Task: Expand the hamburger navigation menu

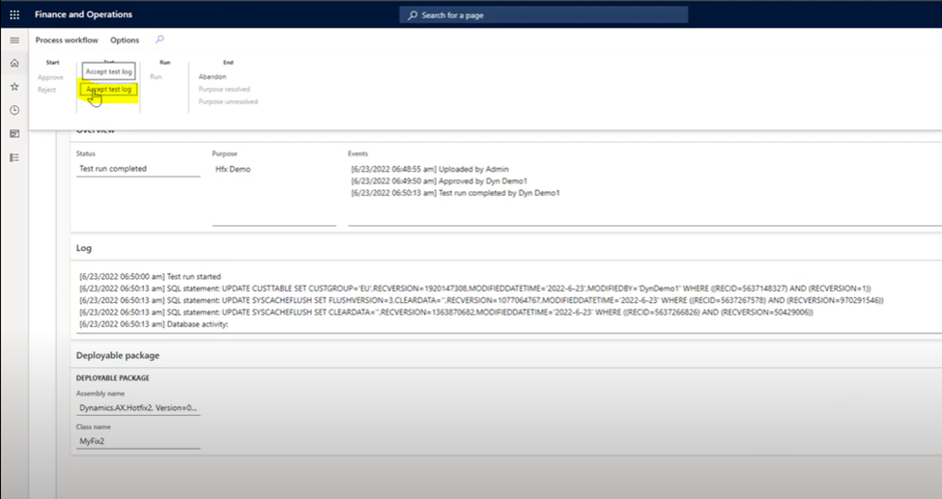Action: coord(14,41)
